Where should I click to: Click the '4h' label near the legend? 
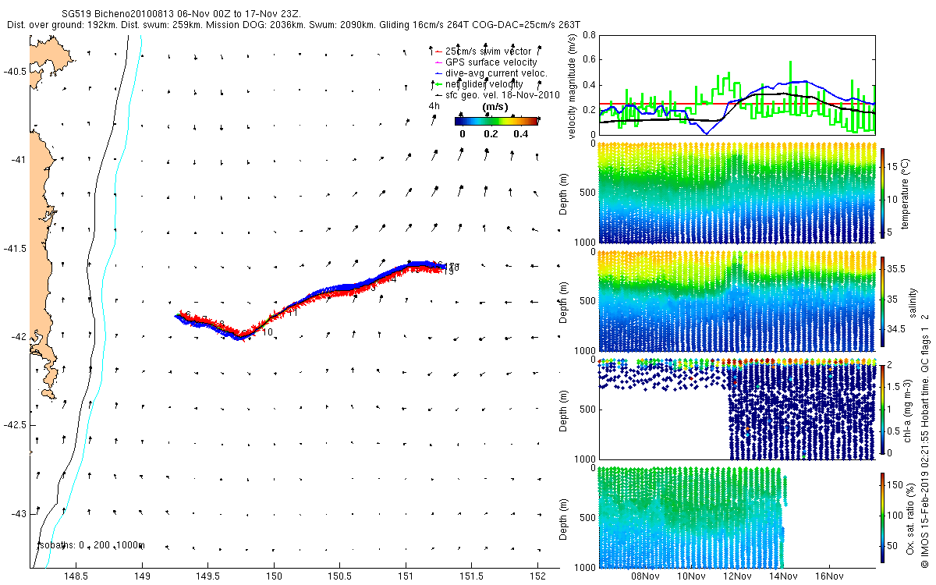click(434, 105)
